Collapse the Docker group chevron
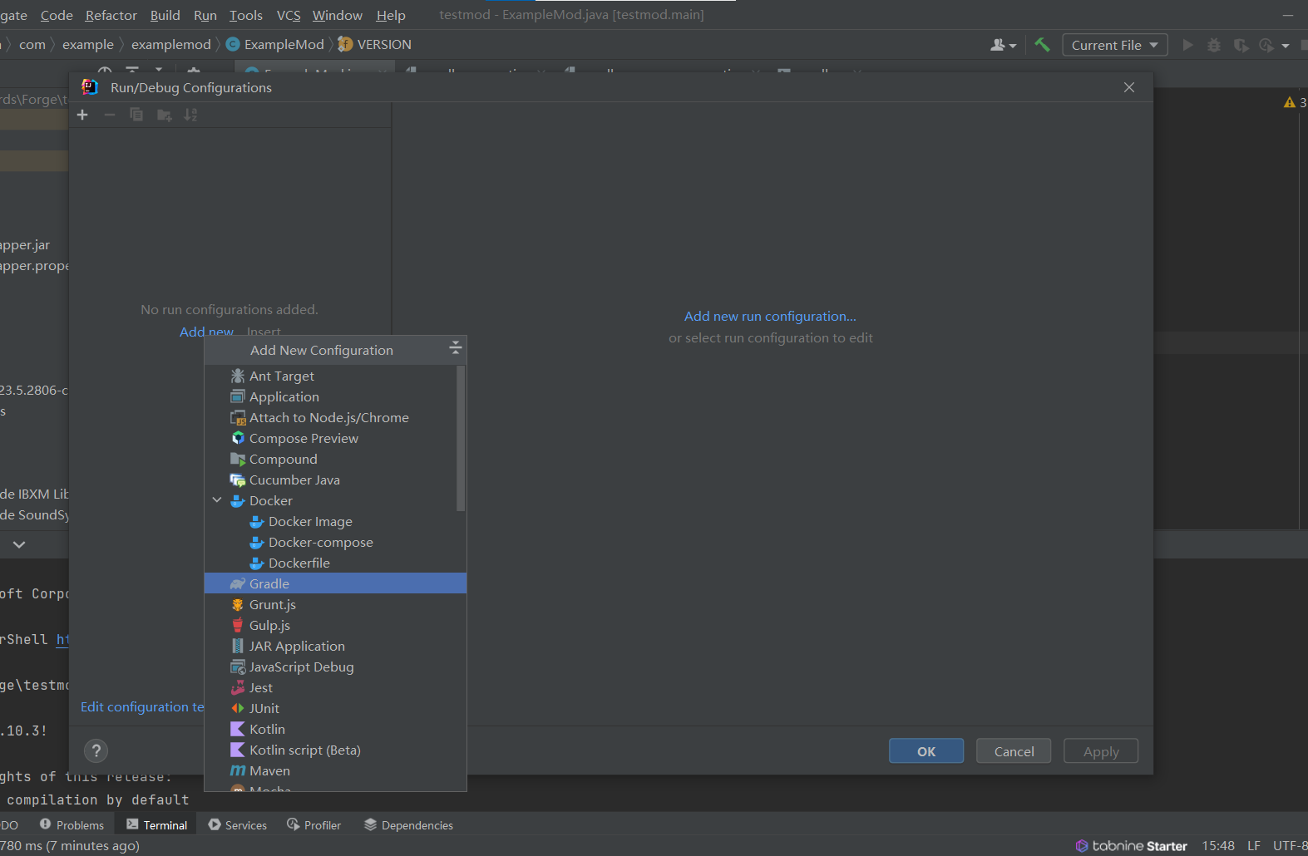 point(217,500)
